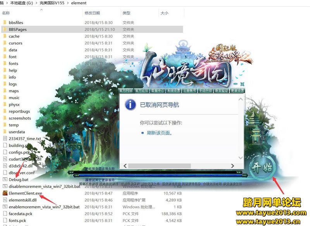The image size is (310, 226).
Task: Select the file enablemoremem_vista_win7_32bit.bat
Action: (x=44, y=207)
